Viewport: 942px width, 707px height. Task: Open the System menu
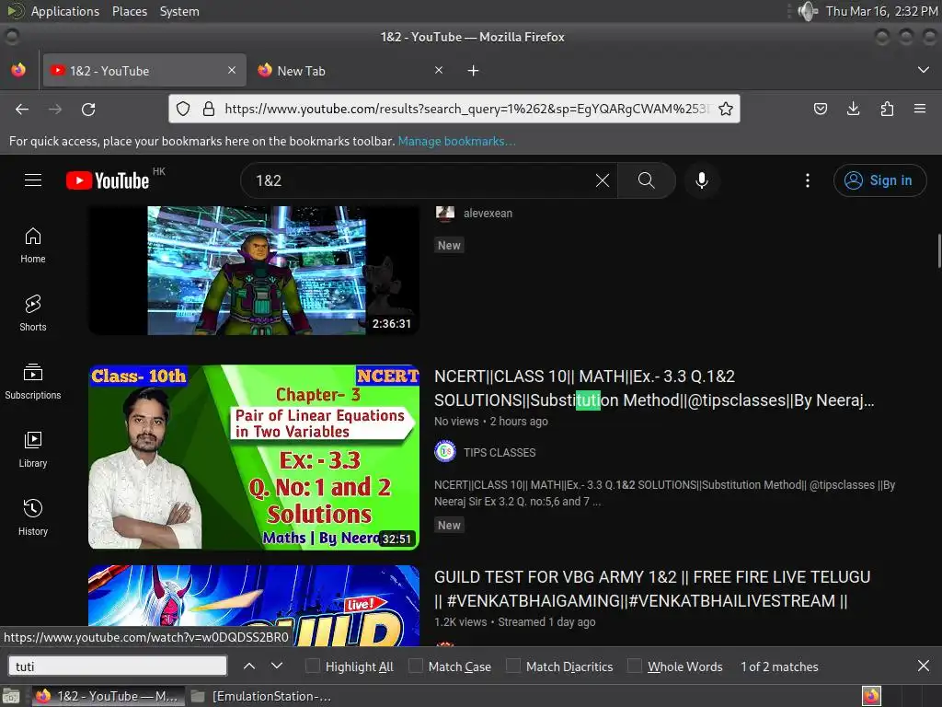click(x=179, y=11)
